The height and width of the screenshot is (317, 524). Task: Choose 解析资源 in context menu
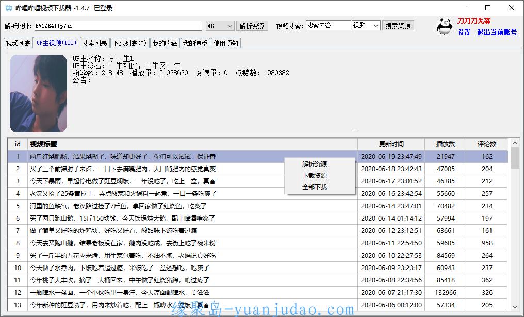click(315, 164)
